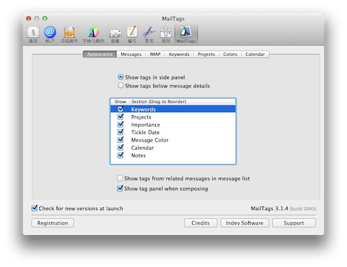The height and width of the screenshot is (267, 347).
Task: Select Show tags in side panel
Action: click(x=121, y=77)
